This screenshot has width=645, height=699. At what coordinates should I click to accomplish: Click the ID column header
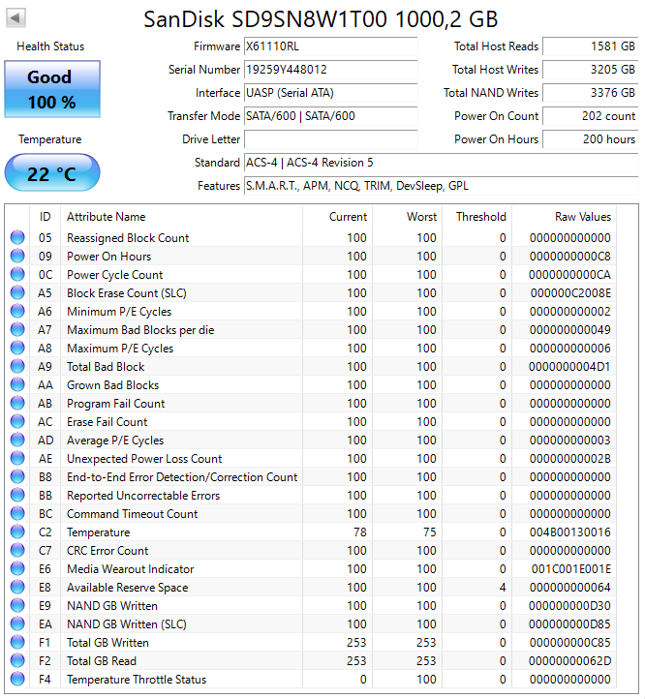tap(46, 217)
